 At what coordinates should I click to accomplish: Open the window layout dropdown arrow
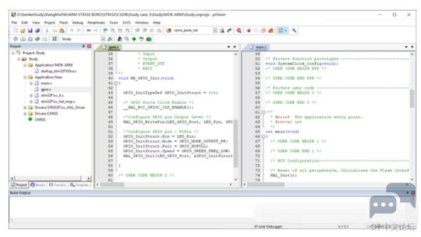tap(286, 31)
